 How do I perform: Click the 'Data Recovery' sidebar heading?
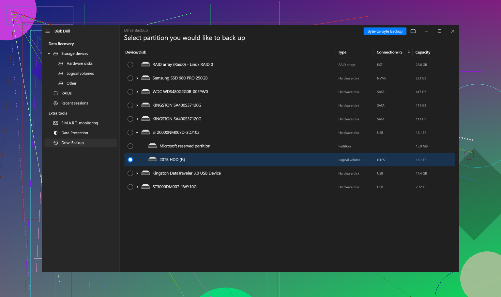[61, 44]
